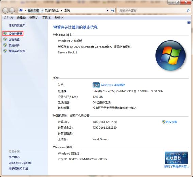The height and width of the screenshot is (177, 193).
Task: Click the search magnifier icon
Action: [188, 11]
